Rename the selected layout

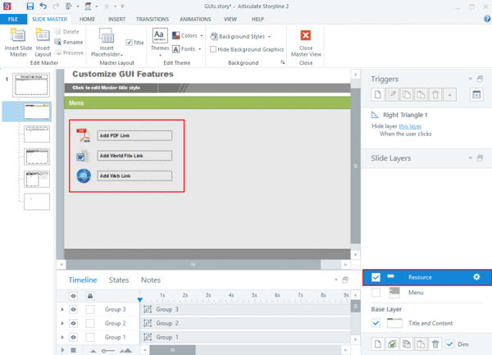(x=69, y=42)
